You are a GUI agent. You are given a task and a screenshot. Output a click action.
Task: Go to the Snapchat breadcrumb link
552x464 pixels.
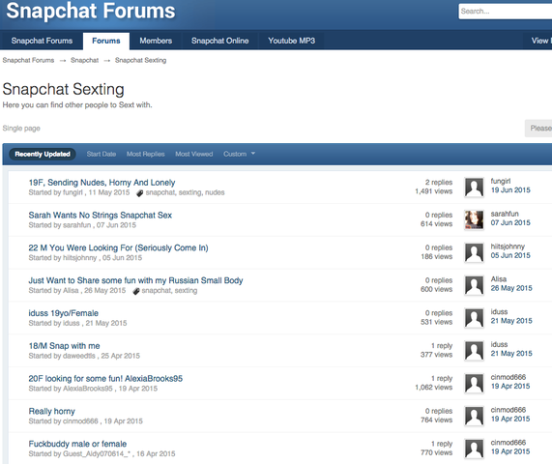[x=84, y=60]
